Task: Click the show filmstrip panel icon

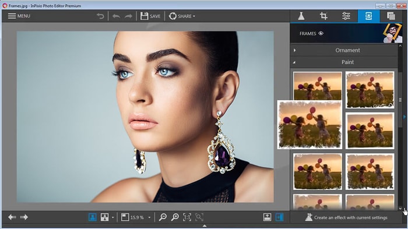Action: 267,217
